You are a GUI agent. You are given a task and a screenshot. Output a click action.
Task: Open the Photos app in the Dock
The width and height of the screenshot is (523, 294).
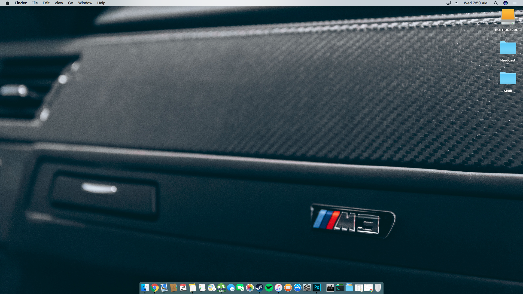tap(250, 287)
